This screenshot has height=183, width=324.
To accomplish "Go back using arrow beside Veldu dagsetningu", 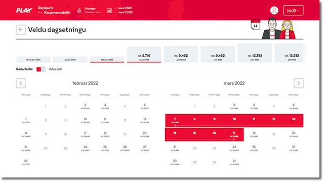I will [x=21, y=29].
